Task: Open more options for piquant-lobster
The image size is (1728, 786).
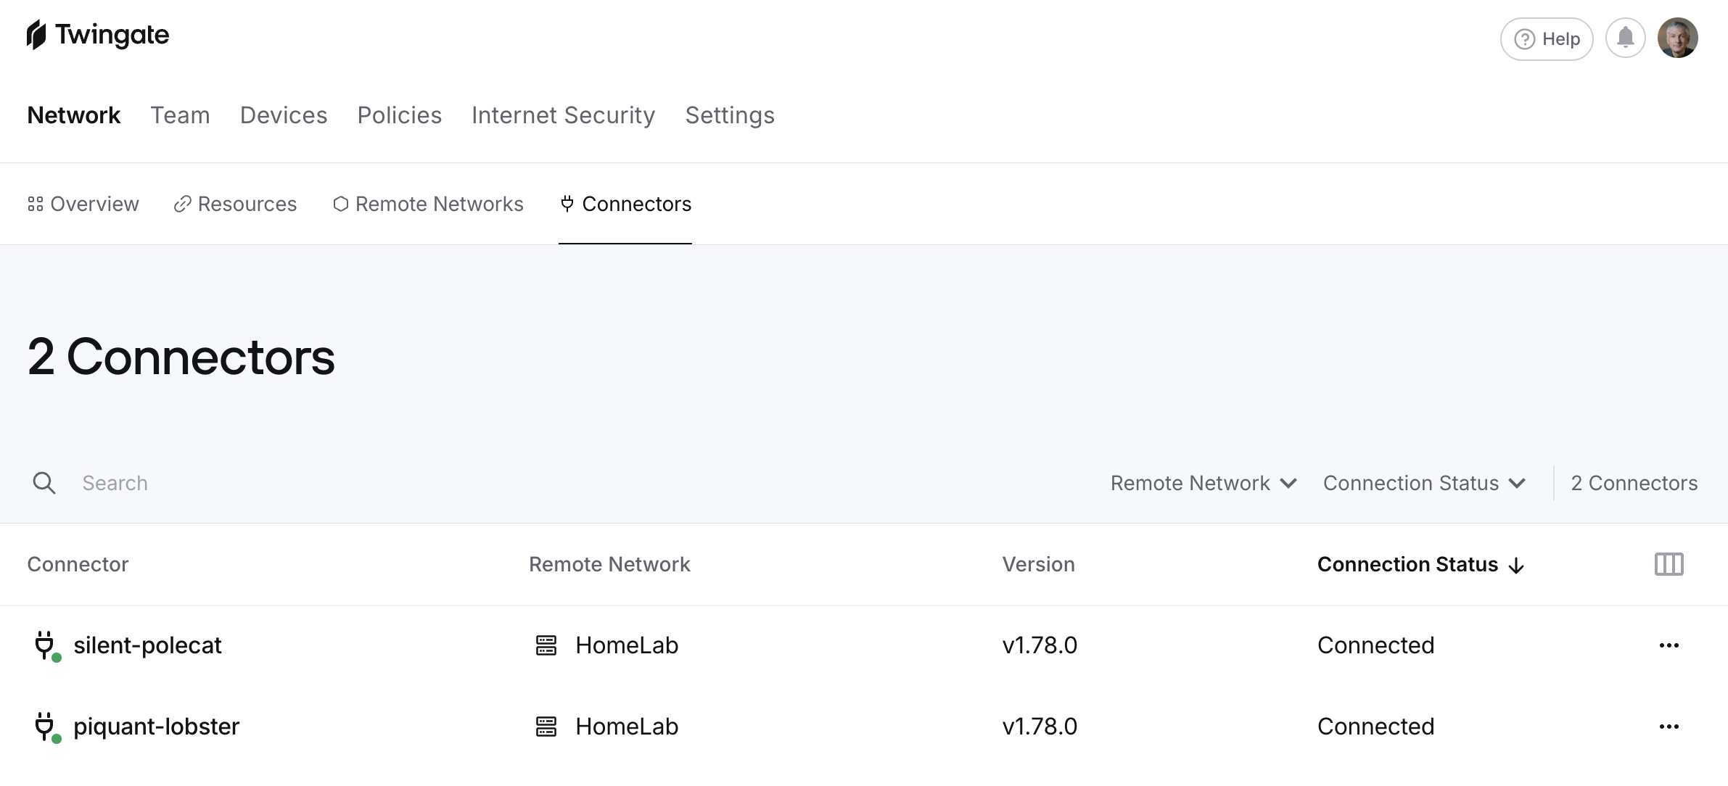Action: coord(1669,727)
